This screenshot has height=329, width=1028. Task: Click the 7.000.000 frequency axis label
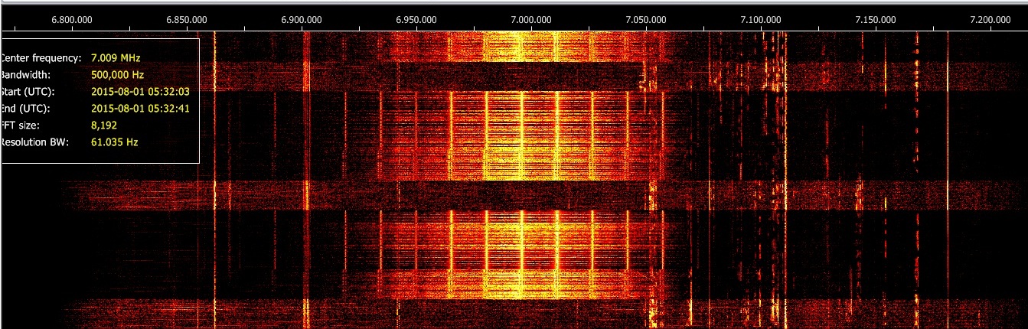click(x=531, y=19)
